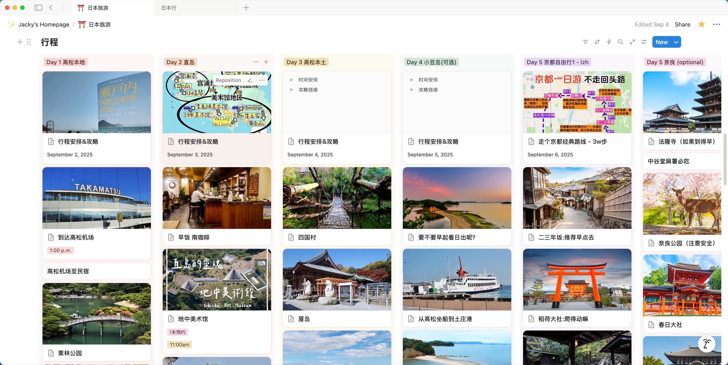Open the database filter icon
The height and width of the screenshot is (365, 728).
tap(585, 42)
